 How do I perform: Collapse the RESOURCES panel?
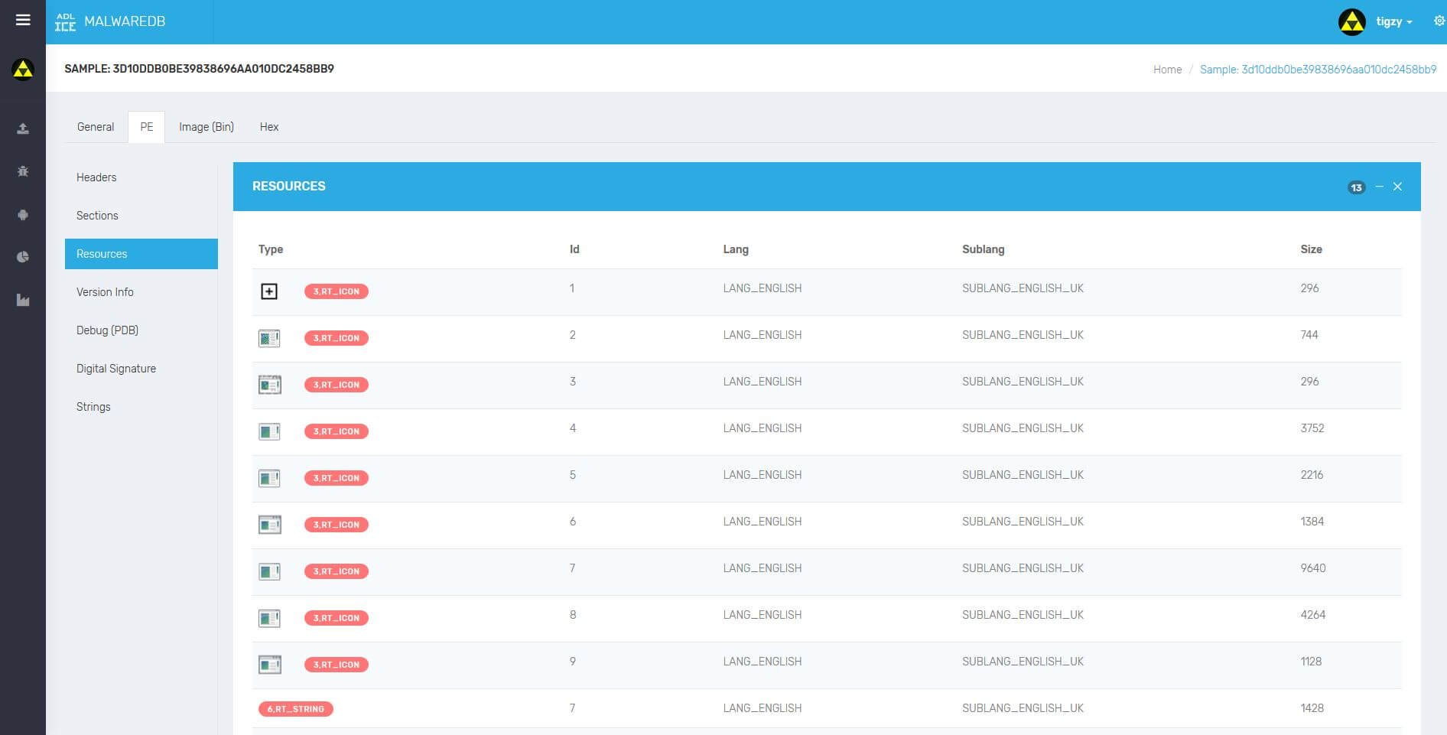(x=1379, y=186)
